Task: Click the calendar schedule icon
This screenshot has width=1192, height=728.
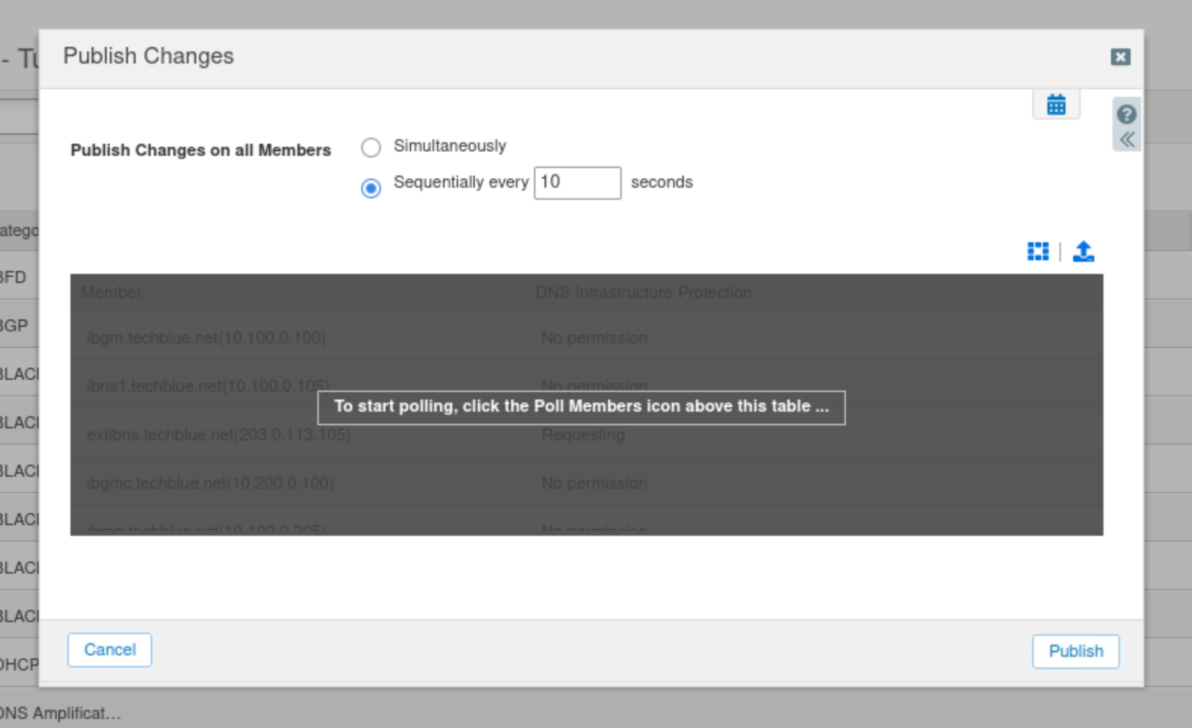Action: [1056, 104]
